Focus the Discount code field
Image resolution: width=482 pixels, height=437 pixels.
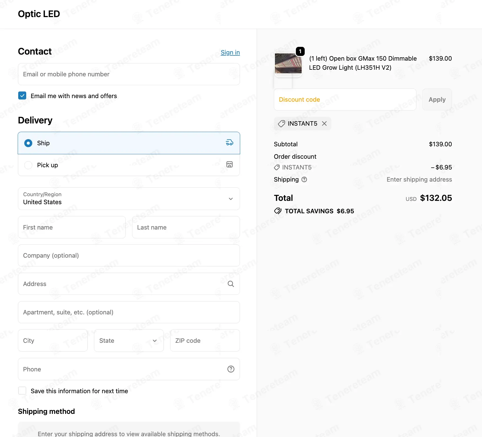345,99
